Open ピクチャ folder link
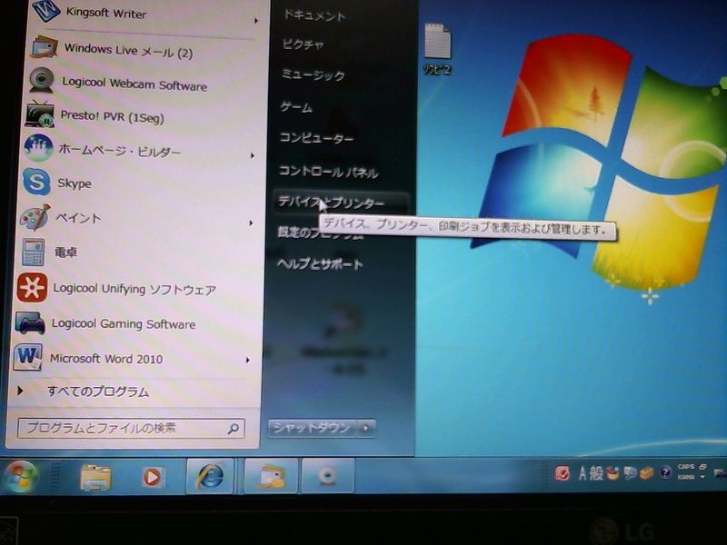Screen dimensions: 727x545 [303, 45]
